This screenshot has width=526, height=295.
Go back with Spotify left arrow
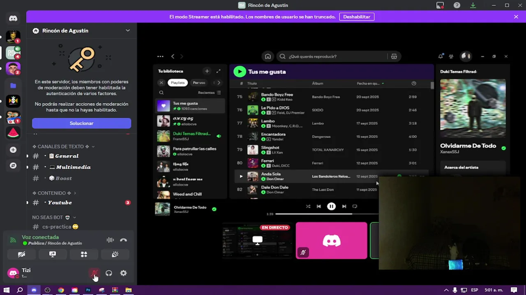pos(173,57)
